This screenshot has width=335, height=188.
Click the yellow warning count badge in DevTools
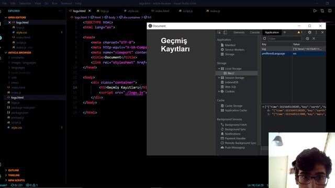click(300, 32)
